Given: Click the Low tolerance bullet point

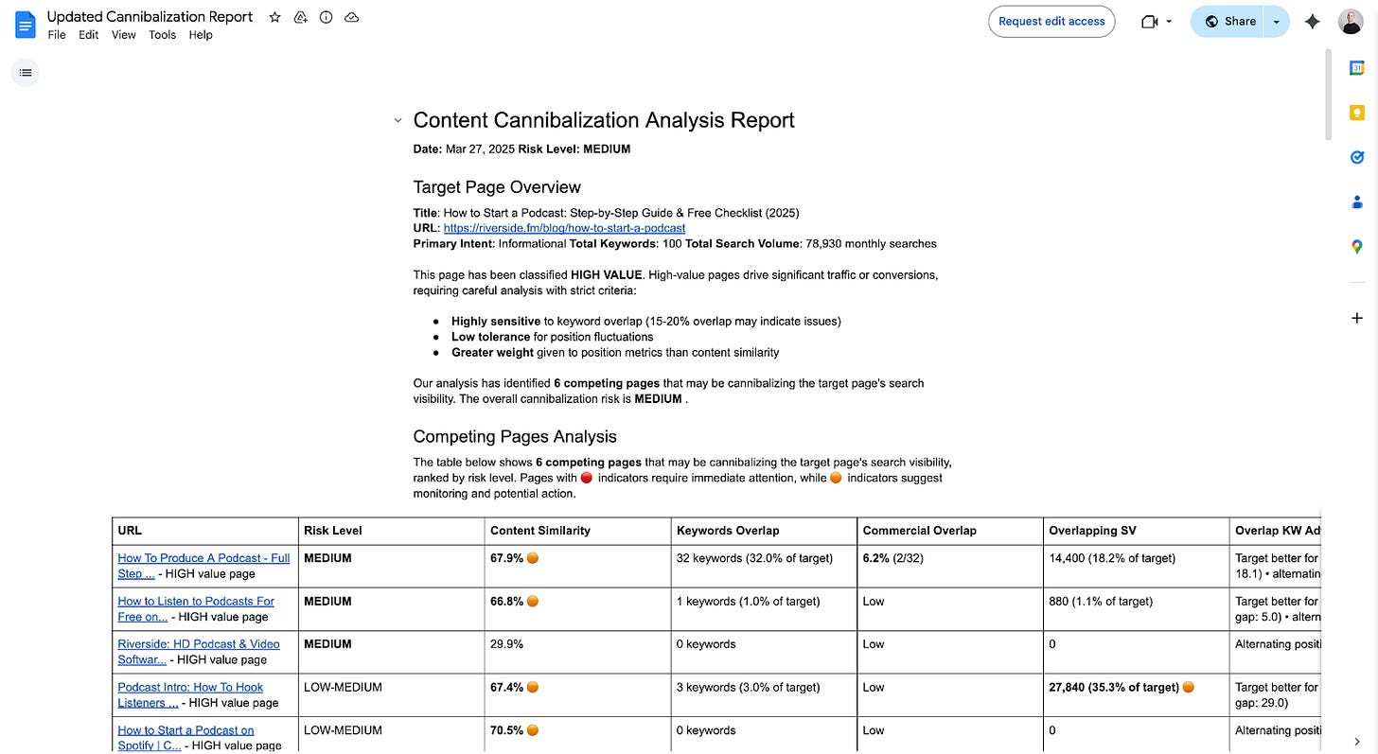Looking at the screenshot, I should (x=552, y=337).
